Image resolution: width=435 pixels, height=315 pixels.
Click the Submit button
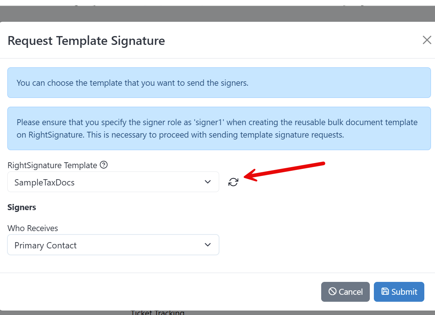pyautogui.click(x=399, y=291)
